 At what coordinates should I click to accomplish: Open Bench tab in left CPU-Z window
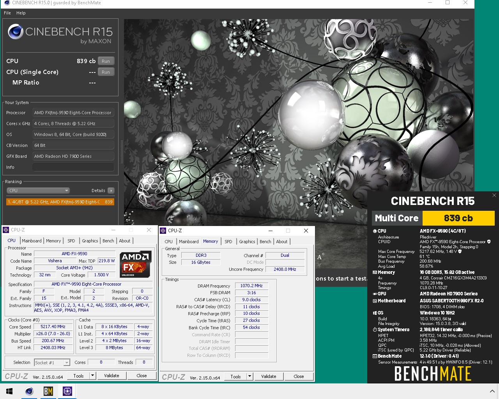click(x=108, y=241)
